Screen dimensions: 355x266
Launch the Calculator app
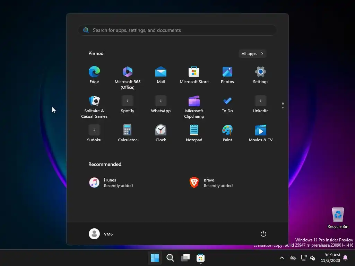128,133
